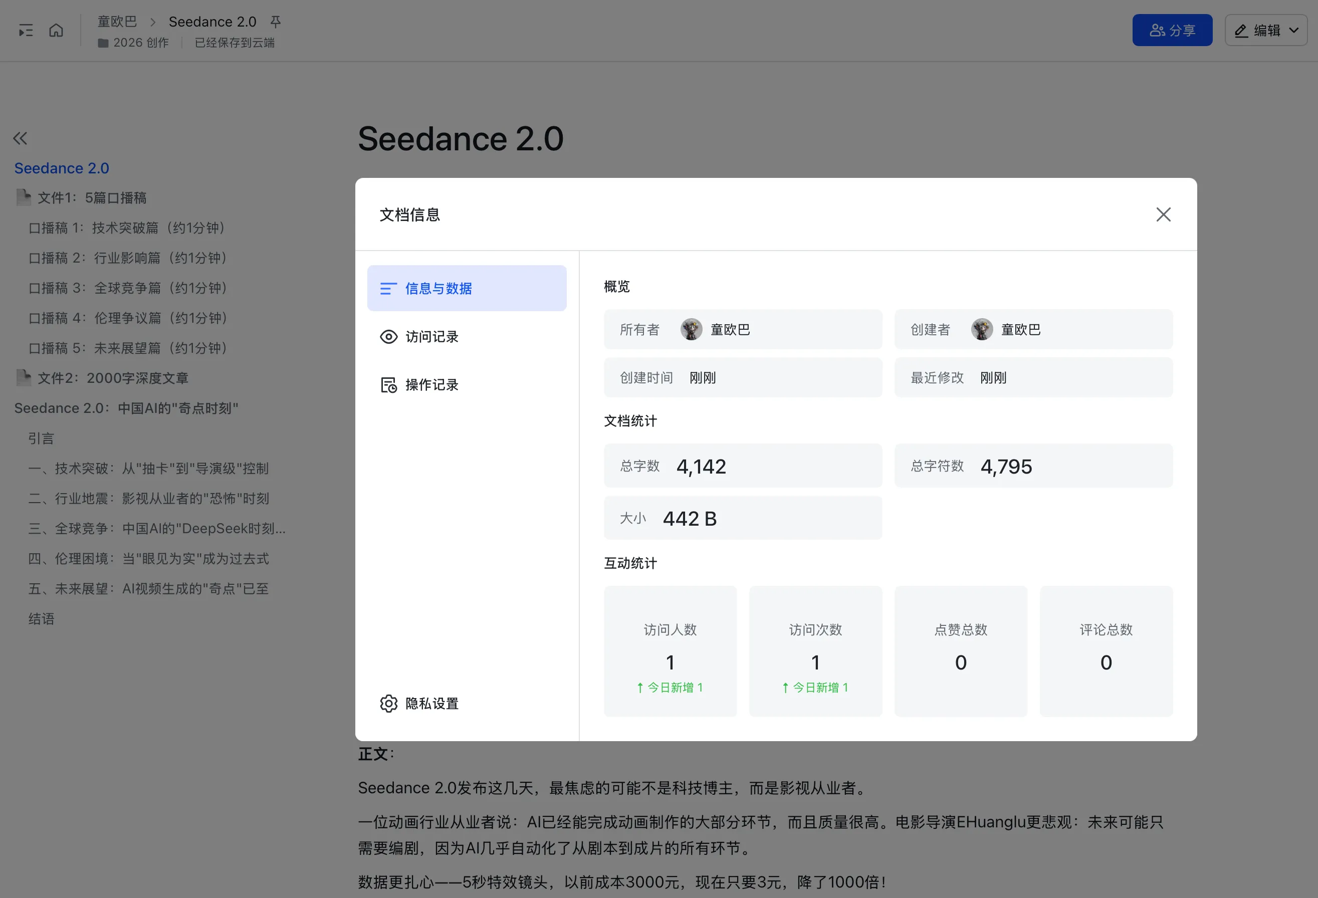The width and height of the screenshot is (1318, 898).
Task: Click the home icon in top bar
Action: pyautogui.click(x=56, y=30)
